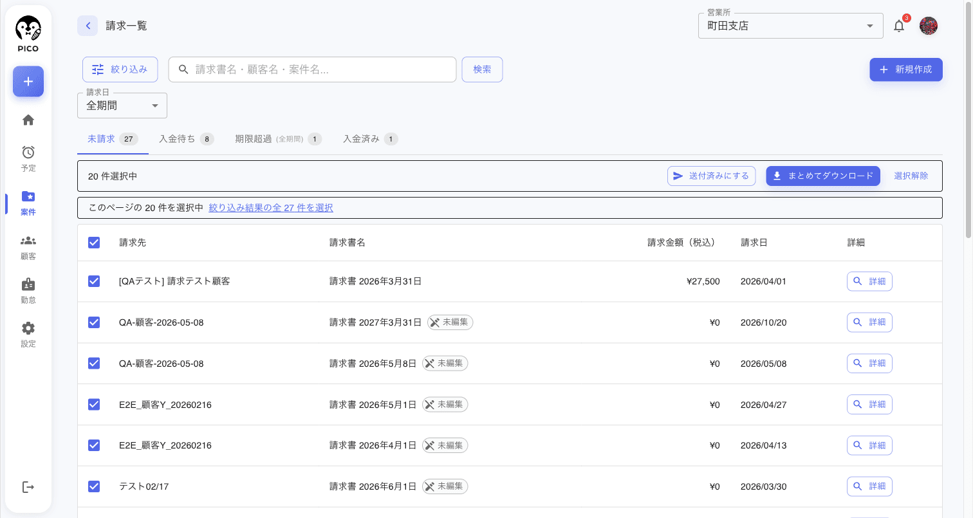973x518 pixels.
Task: Open the 請求日 全期間 dropdown
Action: (x=122, y=106)
